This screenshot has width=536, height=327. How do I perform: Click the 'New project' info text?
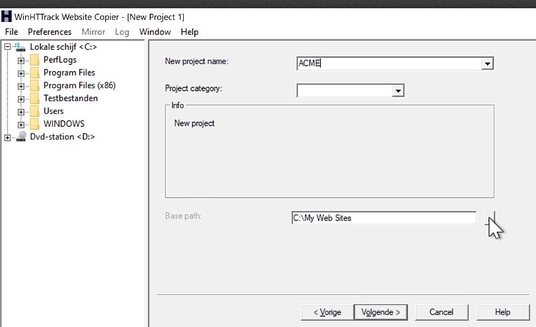click(194, 123)
